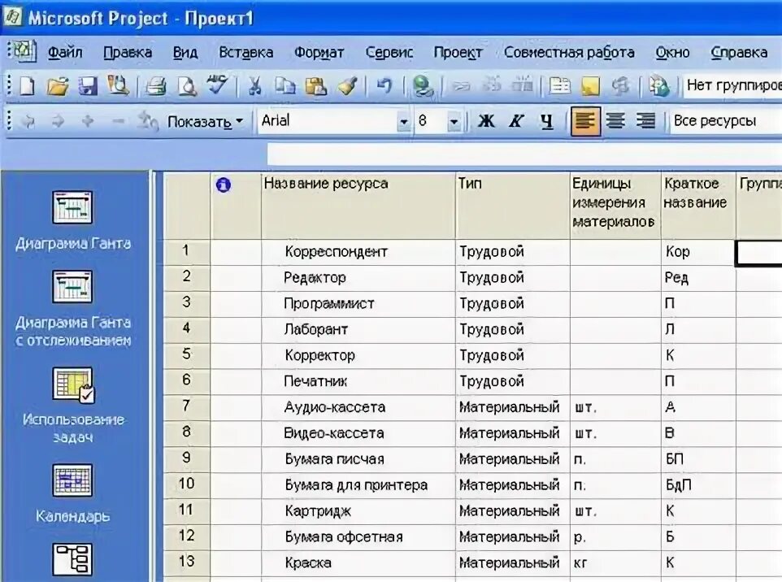Toggle Underline (Ч) formatting

point(547,120)
